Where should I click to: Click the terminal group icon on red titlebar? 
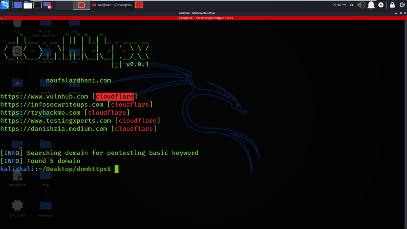click(x=2, y=18)
